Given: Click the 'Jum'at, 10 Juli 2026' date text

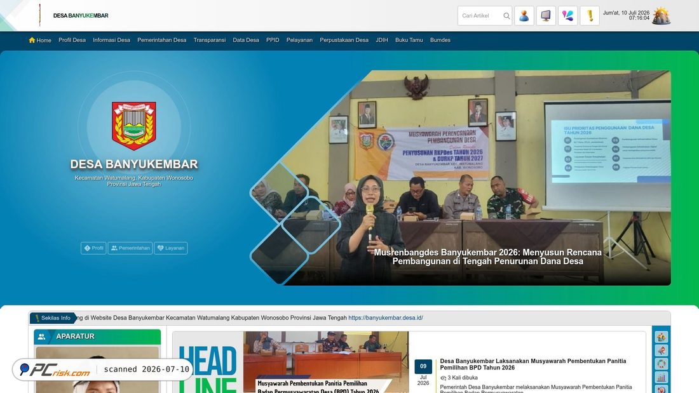Looking at the screenshot, I should tap(626, 13).
